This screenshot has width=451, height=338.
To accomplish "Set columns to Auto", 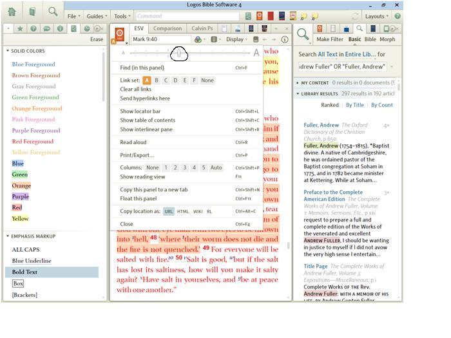I will pos(216,167).
